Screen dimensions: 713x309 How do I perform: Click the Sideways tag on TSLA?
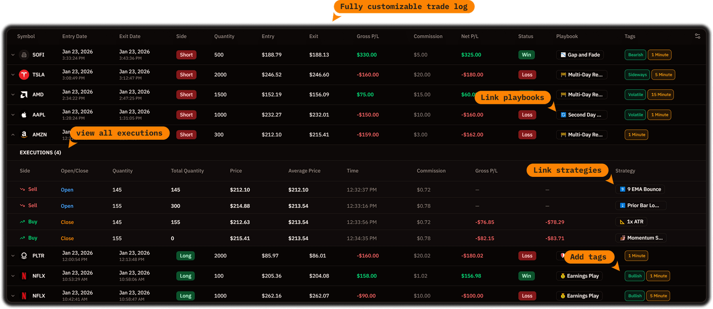[x=637, y=74]
